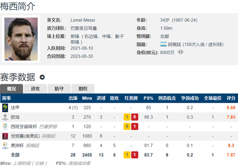Click the 赛事 column header
The image size is (238, 167).
[6, 98]
